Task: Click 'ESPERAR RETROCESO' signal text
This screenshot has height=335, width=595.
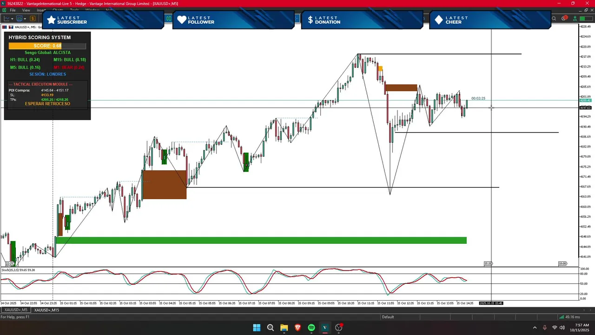Action: point(47,104)
